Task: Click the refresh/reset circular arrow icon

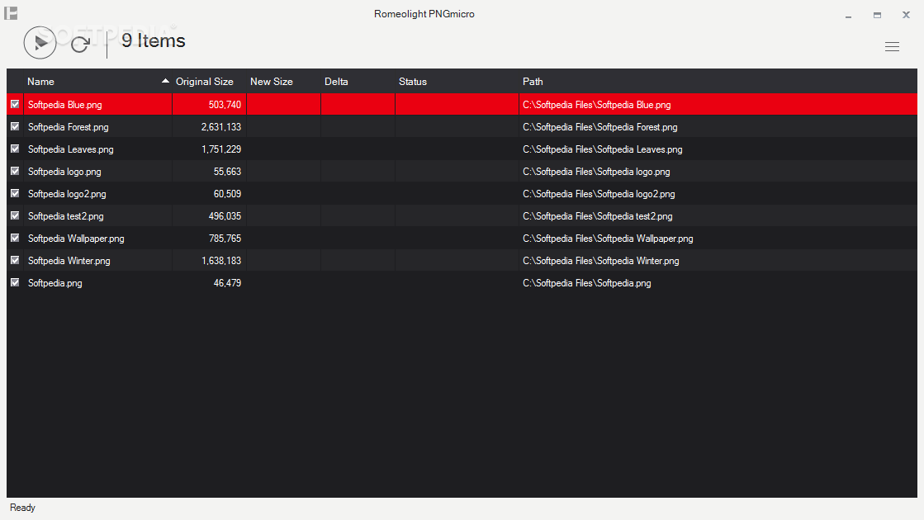Action: 80,44
